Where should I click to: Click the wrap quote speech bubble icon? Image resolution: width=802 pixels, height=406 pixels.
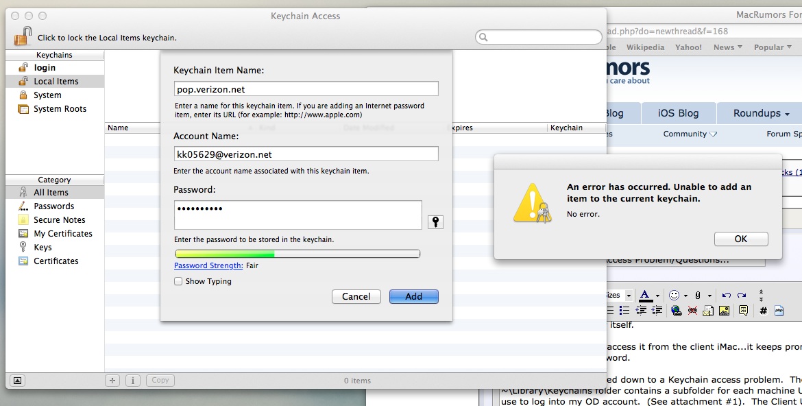(743, 310)
